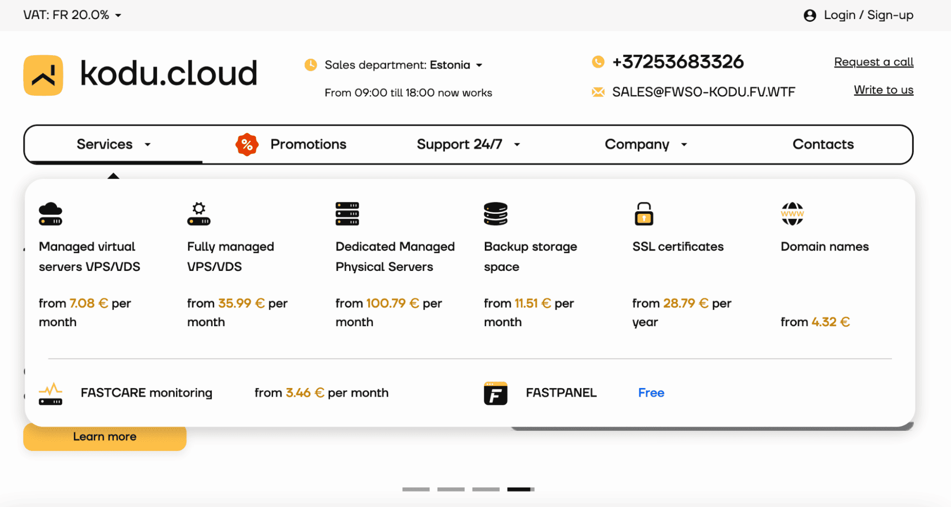Image resolution: width=951 pixels, height=507 pixels.
Task: Click the phone icon beside +37253683326
Action: (x=598, y=62)
